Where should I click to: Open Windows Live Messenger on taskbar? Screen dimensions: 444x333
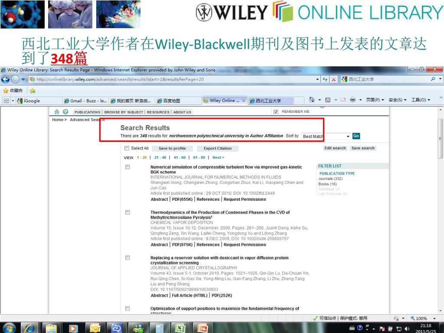(138, 328)
